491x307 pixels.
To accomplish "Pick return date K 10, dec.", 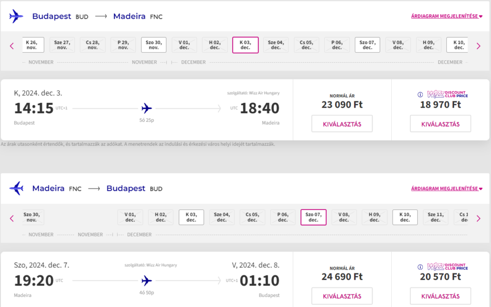I will pos(405,217).
